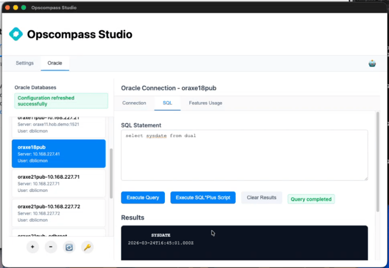Click the Opscompass Studio logo icon
The image size is (389, 268).
16,34
